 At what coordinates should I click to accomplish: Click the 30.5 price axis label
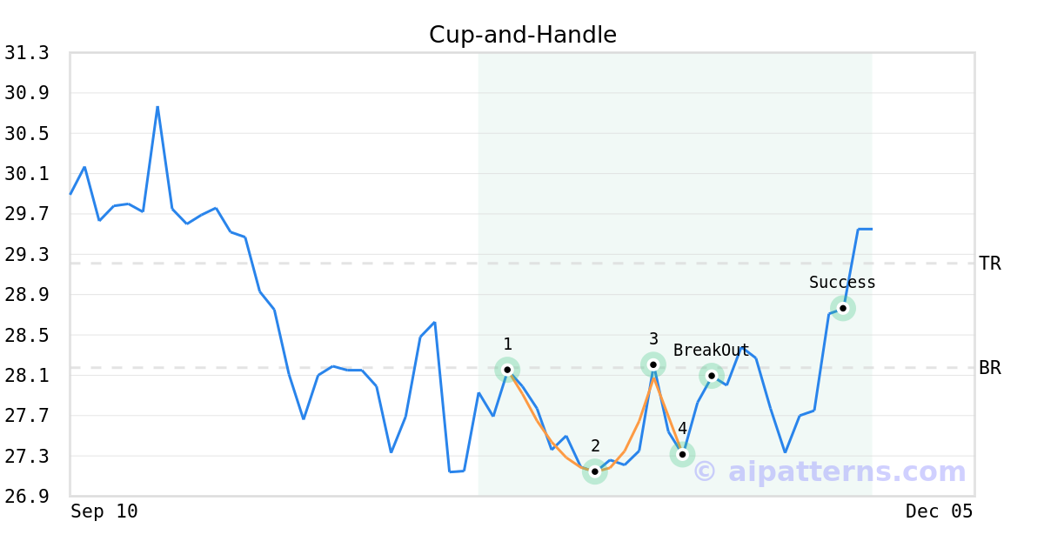click(x=26, y=134)
